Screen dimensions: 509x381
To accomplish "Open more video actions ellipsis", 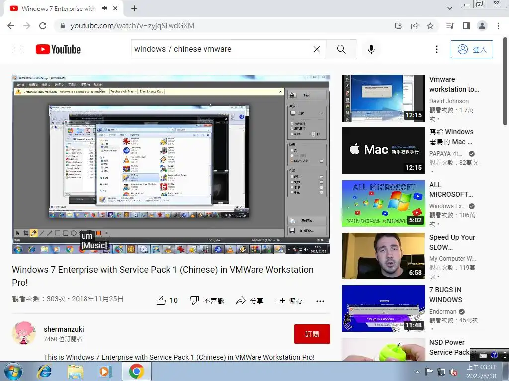I will pyautogui.click(x=320, y=301).
